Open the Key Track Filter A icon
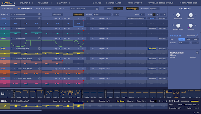201x114 pixels. [86, 94]
